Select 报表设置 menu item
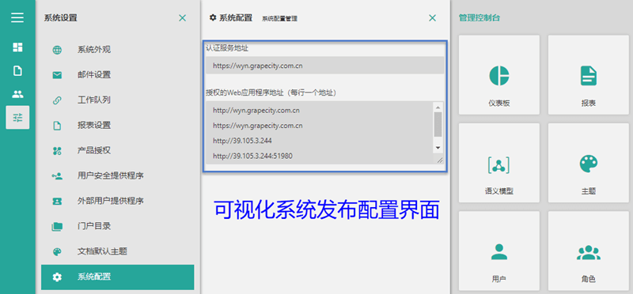 point(117,126)
